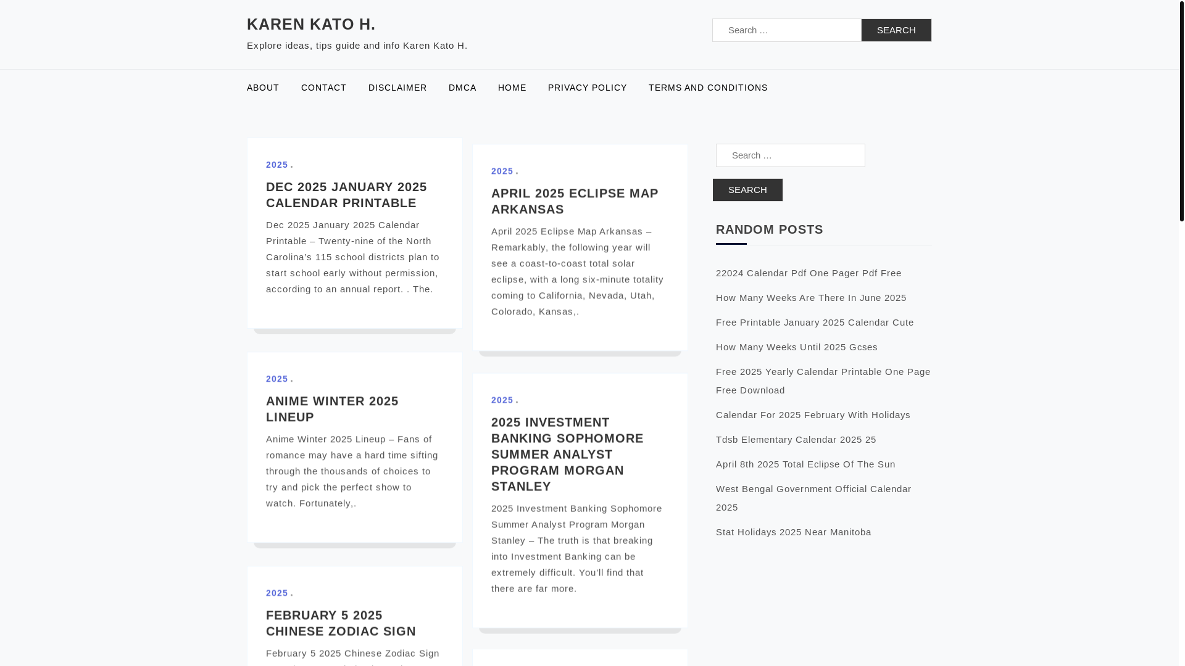Open Calendar For 2025 February With Holidays

[x=813, y=414]
